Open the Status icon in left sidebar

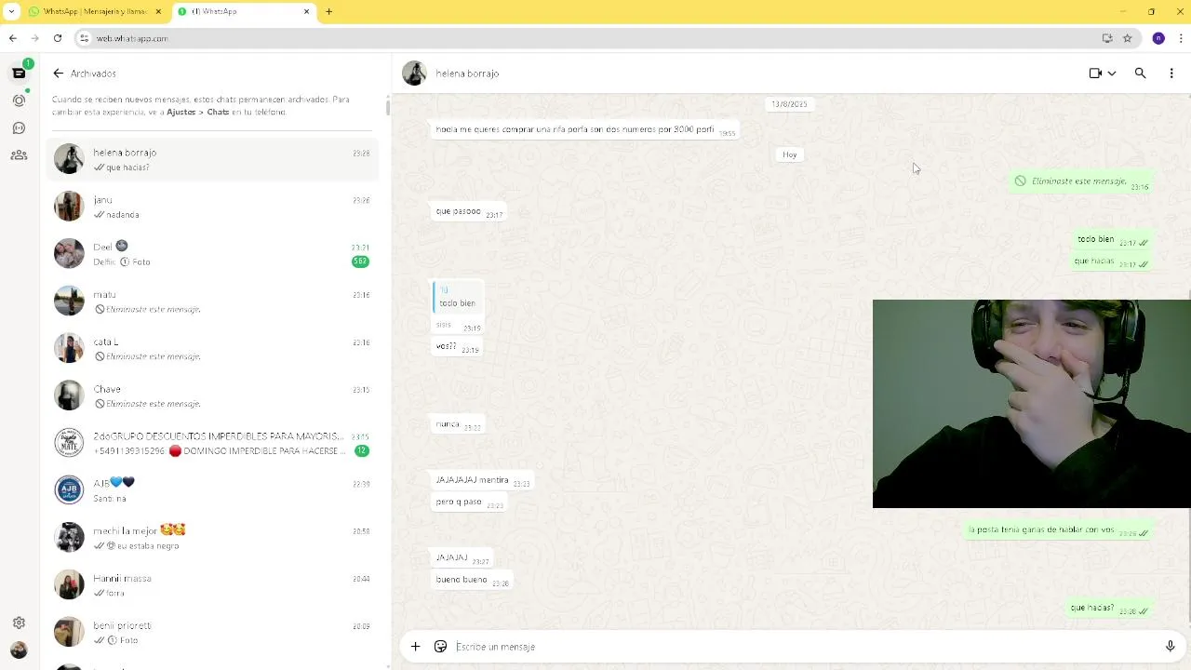[19, 100]
